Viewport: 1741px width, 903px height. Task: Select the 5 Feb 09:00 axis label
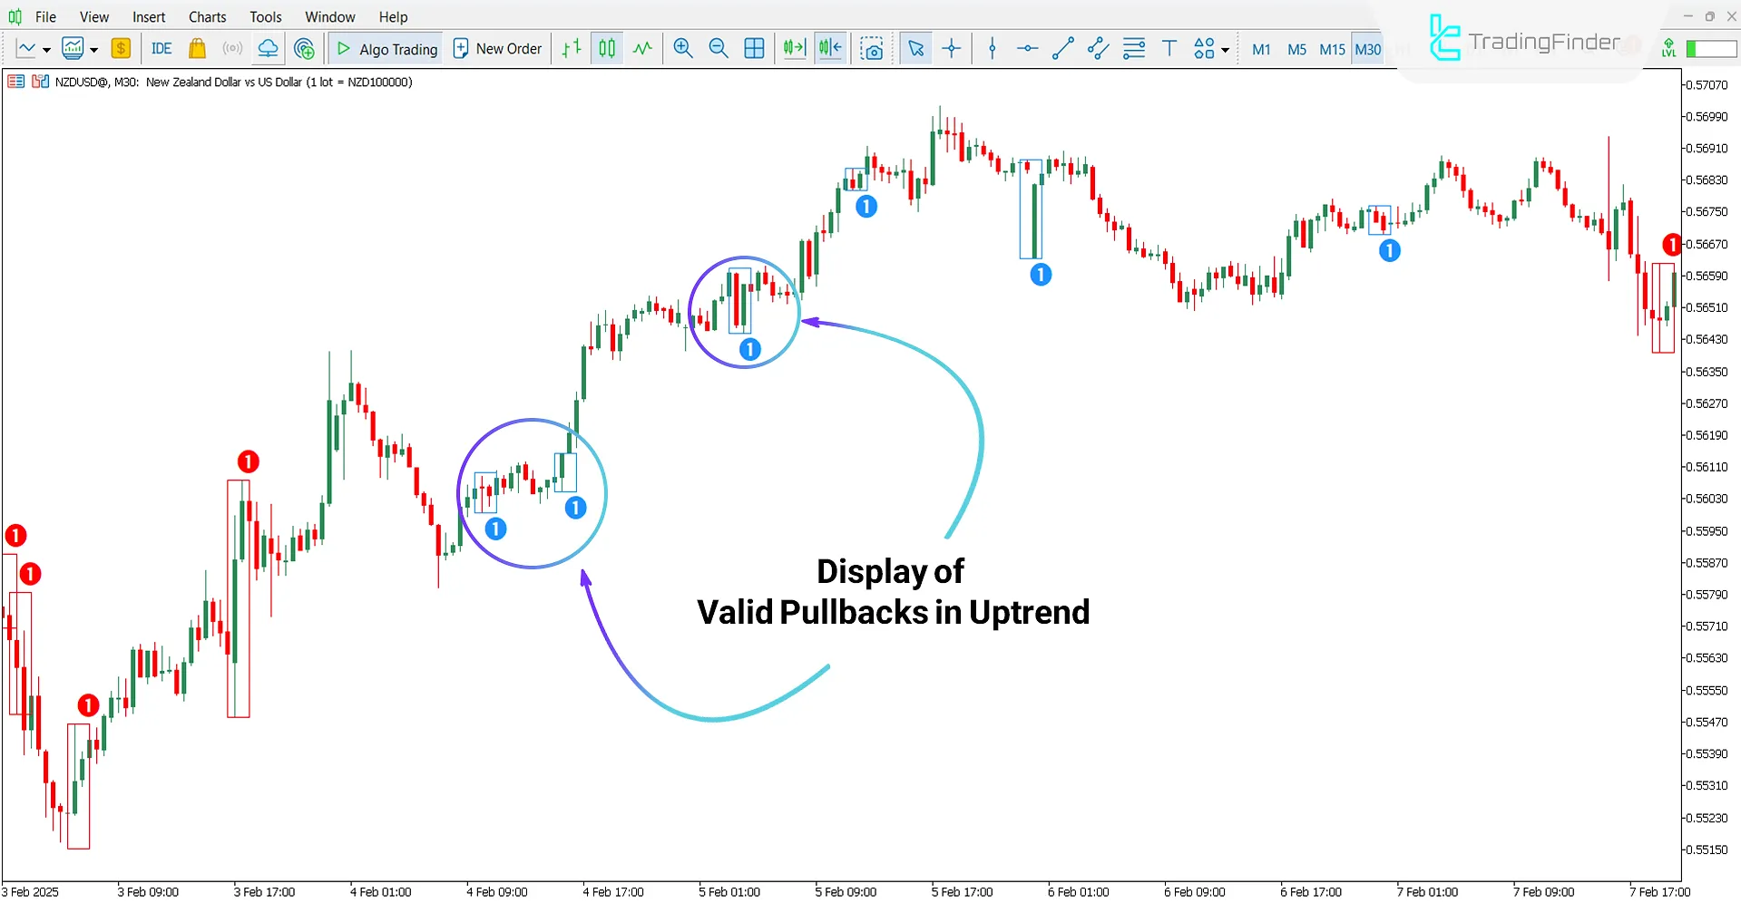845,891
